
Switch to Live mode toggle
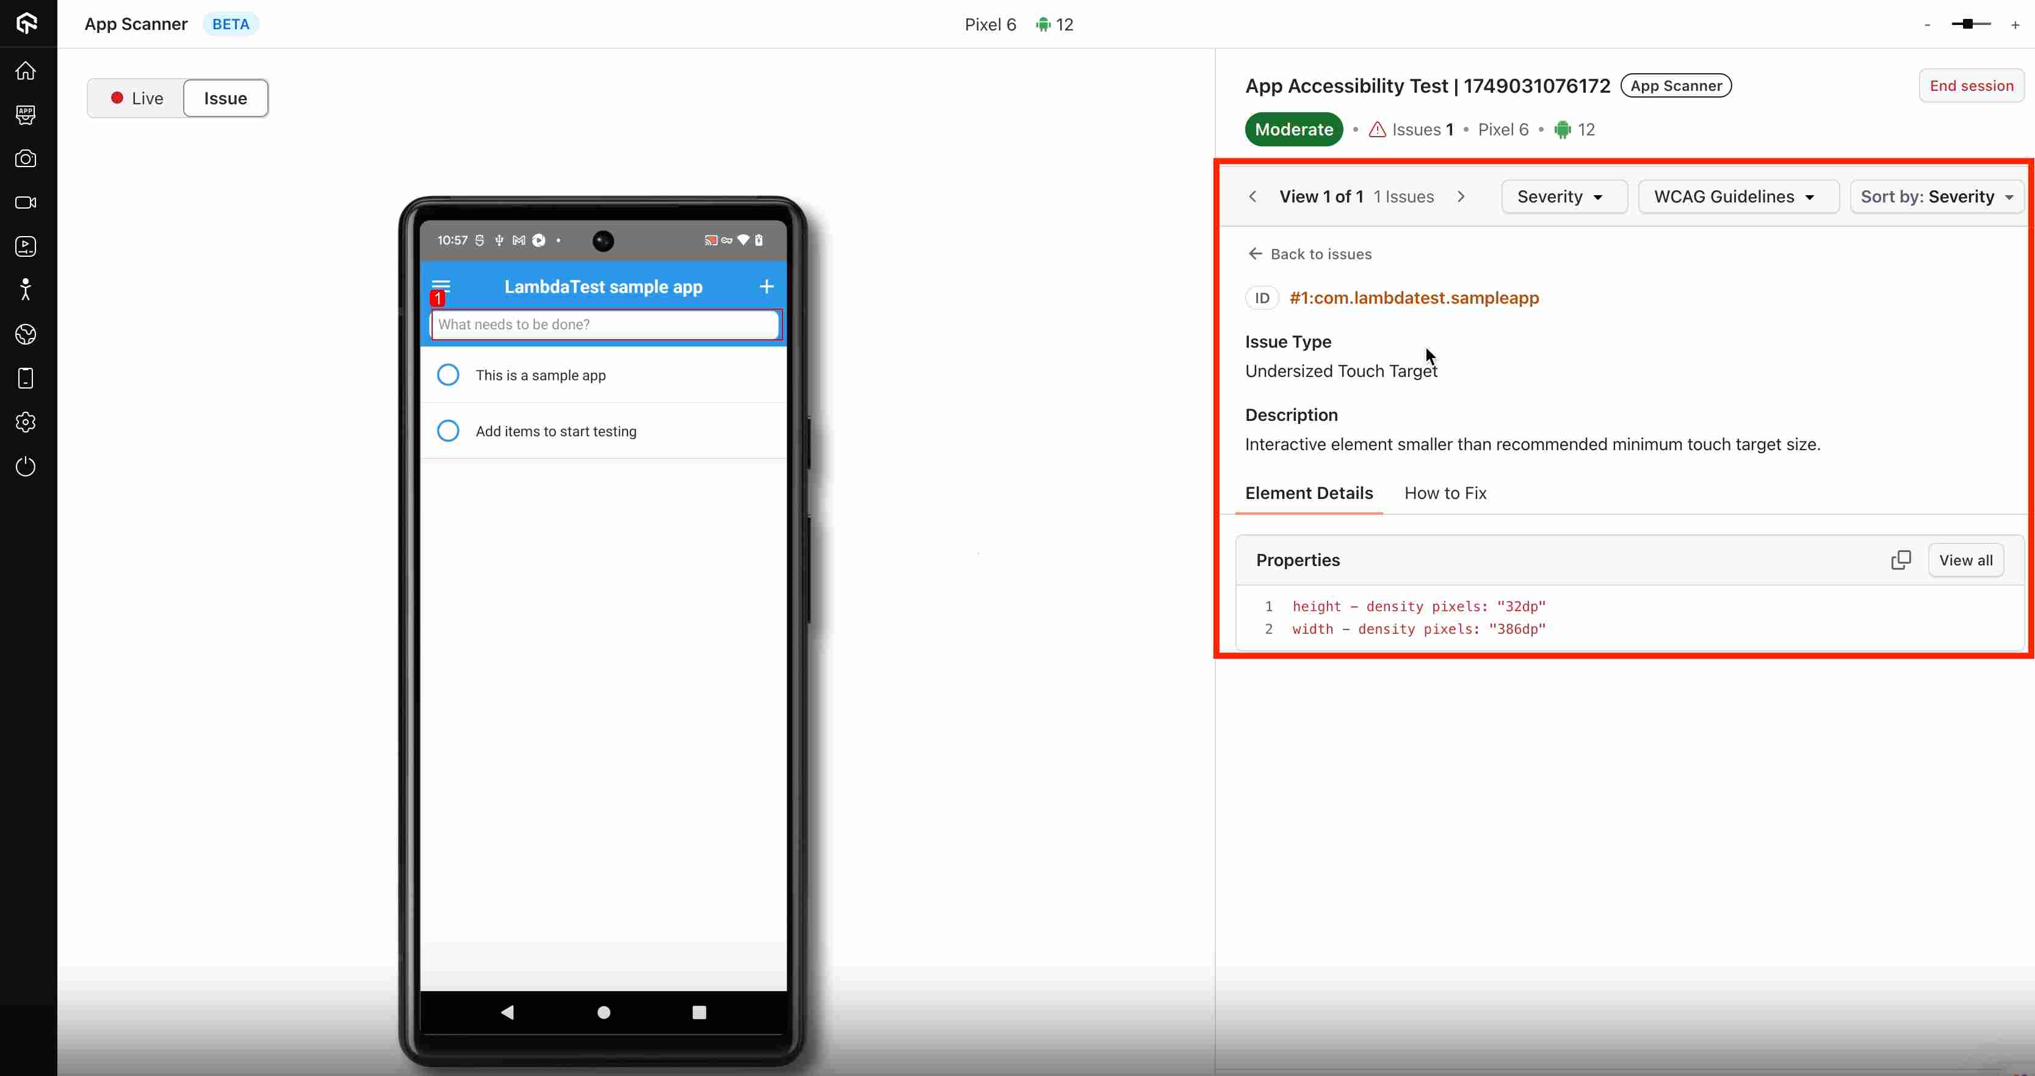[x=137, y=98]
